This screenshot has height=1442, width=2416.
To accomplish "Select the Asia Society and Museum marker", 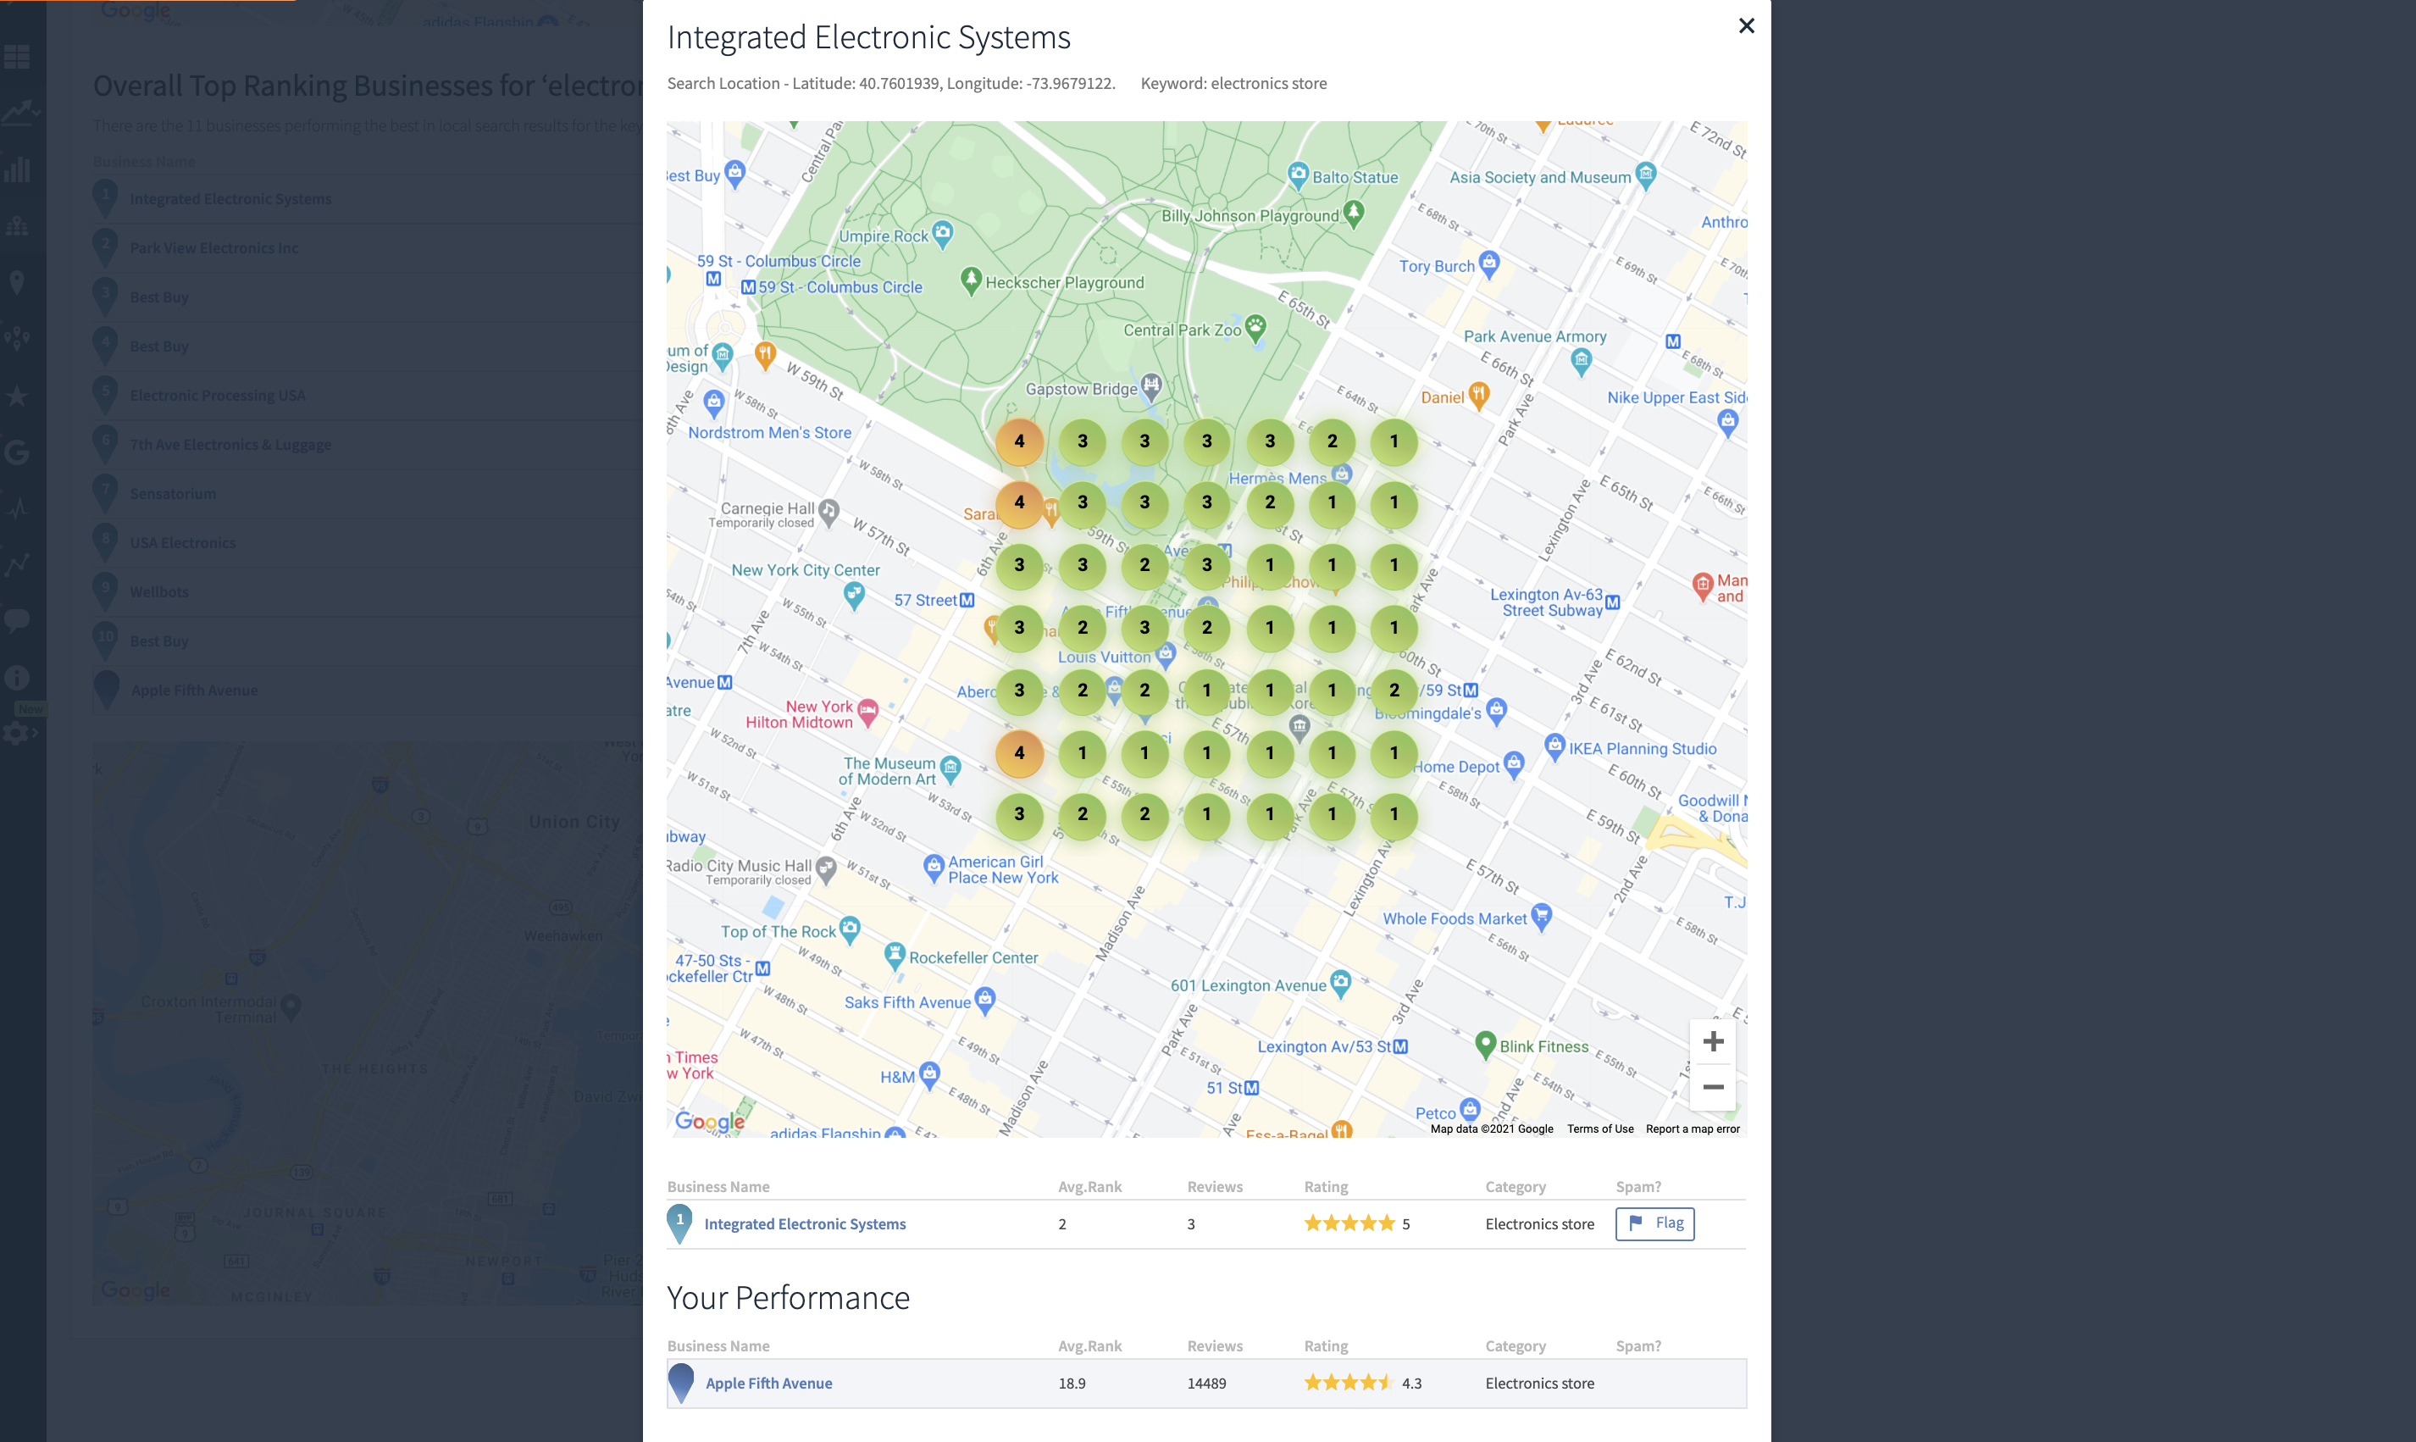I will pyautogui.click(x=1646, y=175).
